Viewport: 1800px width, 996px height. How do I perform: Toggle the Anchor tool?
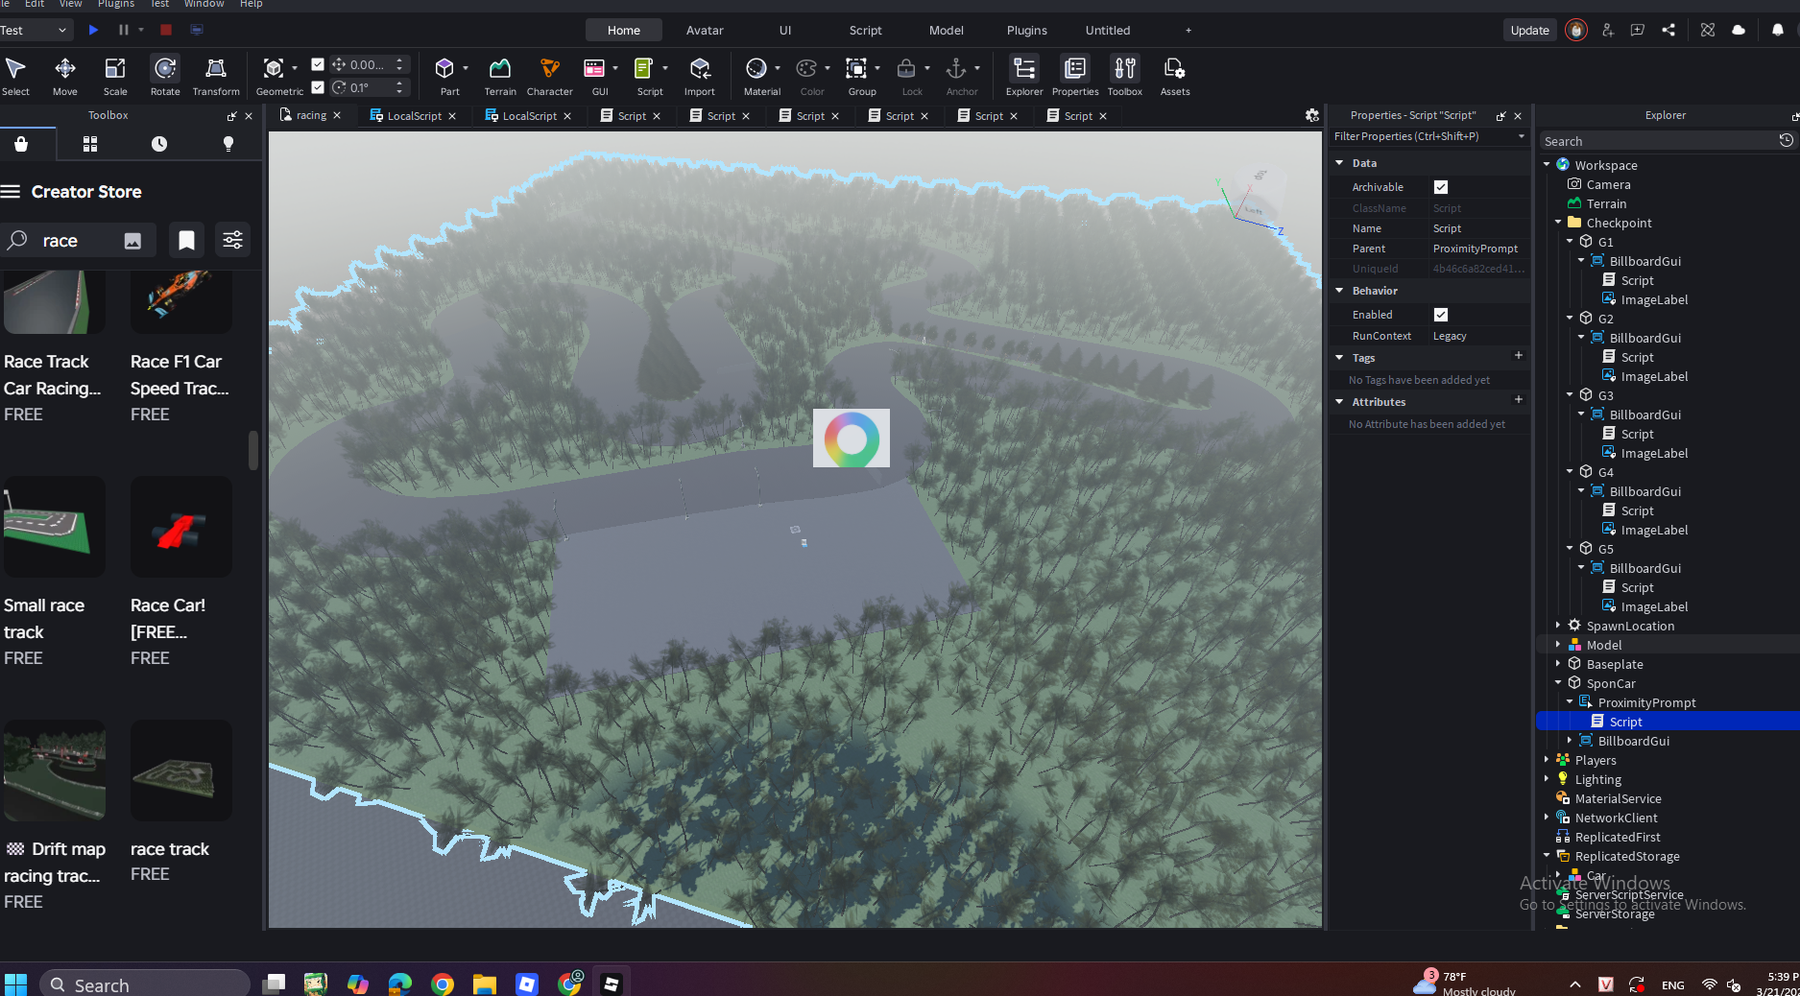tap(956, 76)
